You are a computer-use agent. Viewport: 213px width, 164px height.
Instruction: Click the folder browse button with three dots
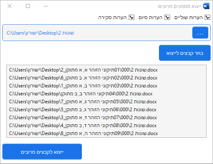pos(200,33)
